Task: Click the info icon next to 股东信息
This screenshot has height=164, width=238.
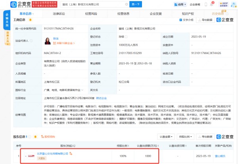Action: [30, 137]
